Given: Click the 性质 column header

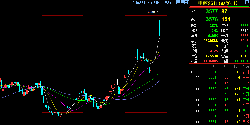Looking at the screenshot, I should coord(246,66).
